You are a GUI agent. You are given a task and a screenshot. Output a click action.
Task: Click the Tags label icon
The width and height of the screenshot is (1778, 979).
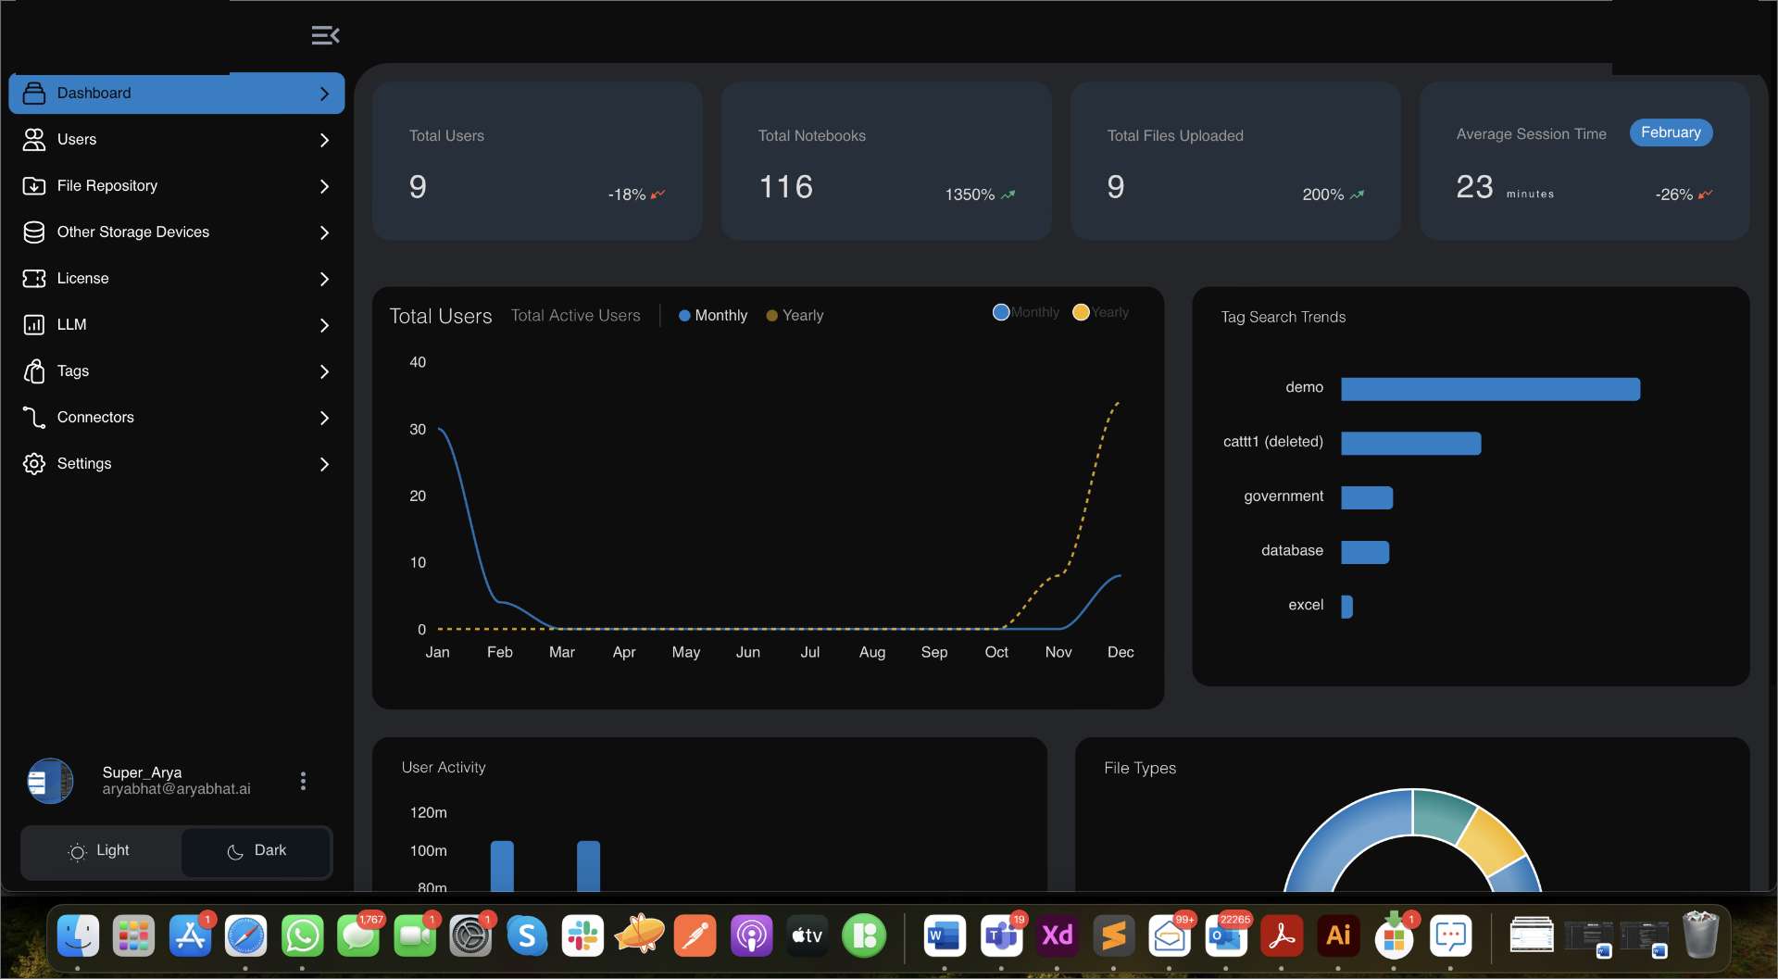click(x=34, y=370)
